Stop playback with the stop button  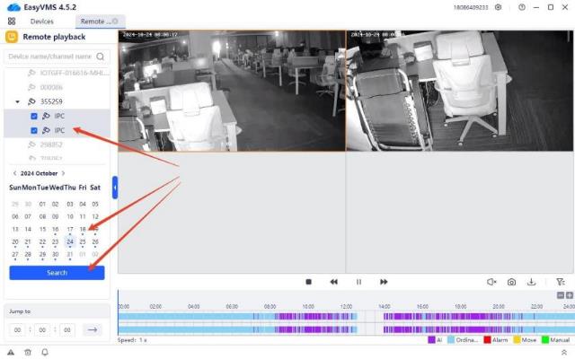[x=308, y=282]
